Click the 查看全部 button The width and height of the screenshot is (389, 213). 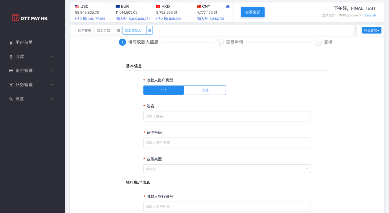click(253, 12)
